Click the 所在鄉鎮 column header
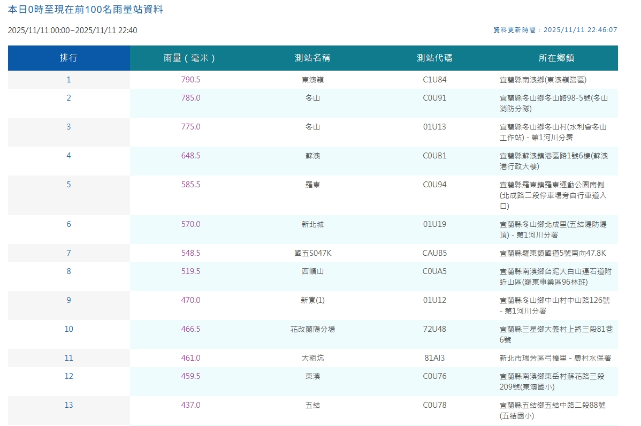 (x=556, y=58)
